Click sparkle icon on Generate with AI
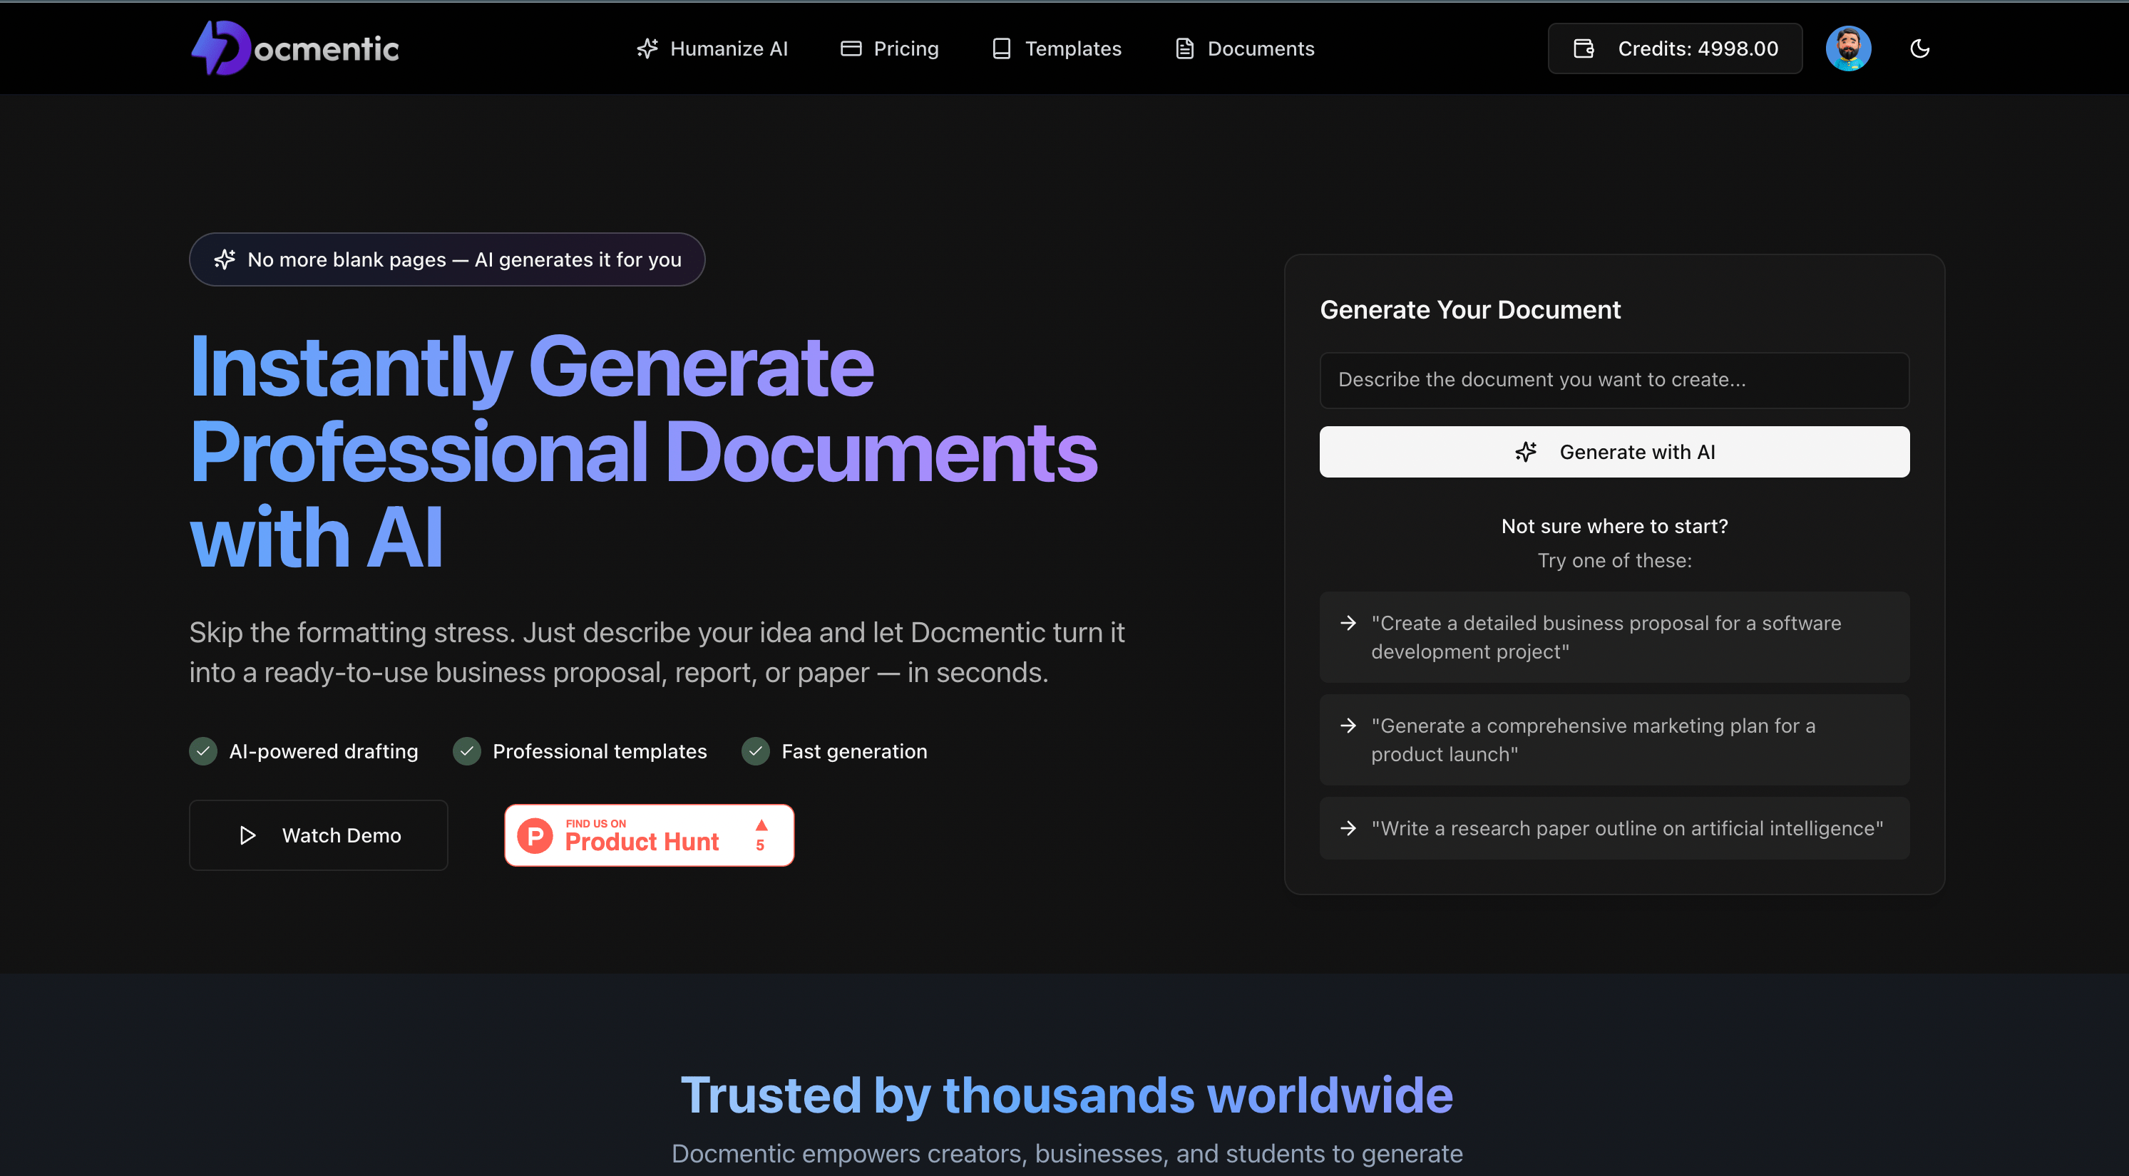The height and width of the screenshot is (1176, 2129). tap(1526, 452)
